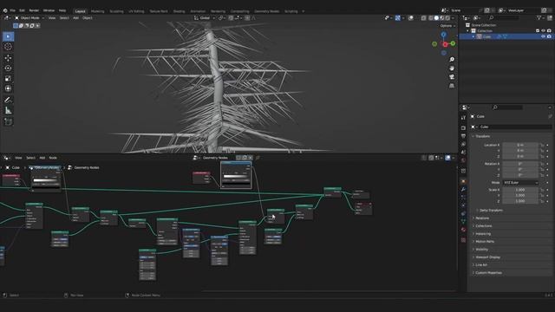Open the Material properties tab icon
The width and height of the screenshot is (555, 312).
click(463, 230)
